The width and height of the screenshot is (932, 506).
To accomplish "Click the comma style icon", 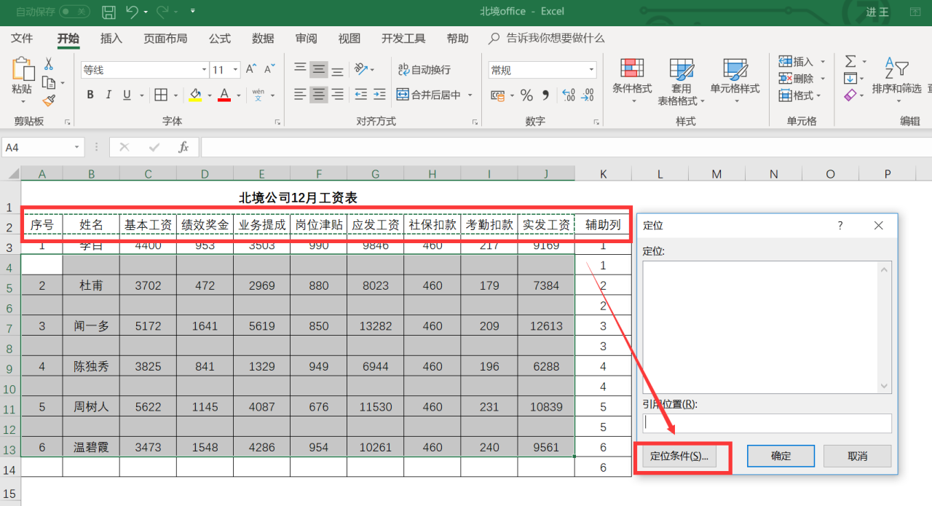I will pyautogui.click(x=545, y=95).
